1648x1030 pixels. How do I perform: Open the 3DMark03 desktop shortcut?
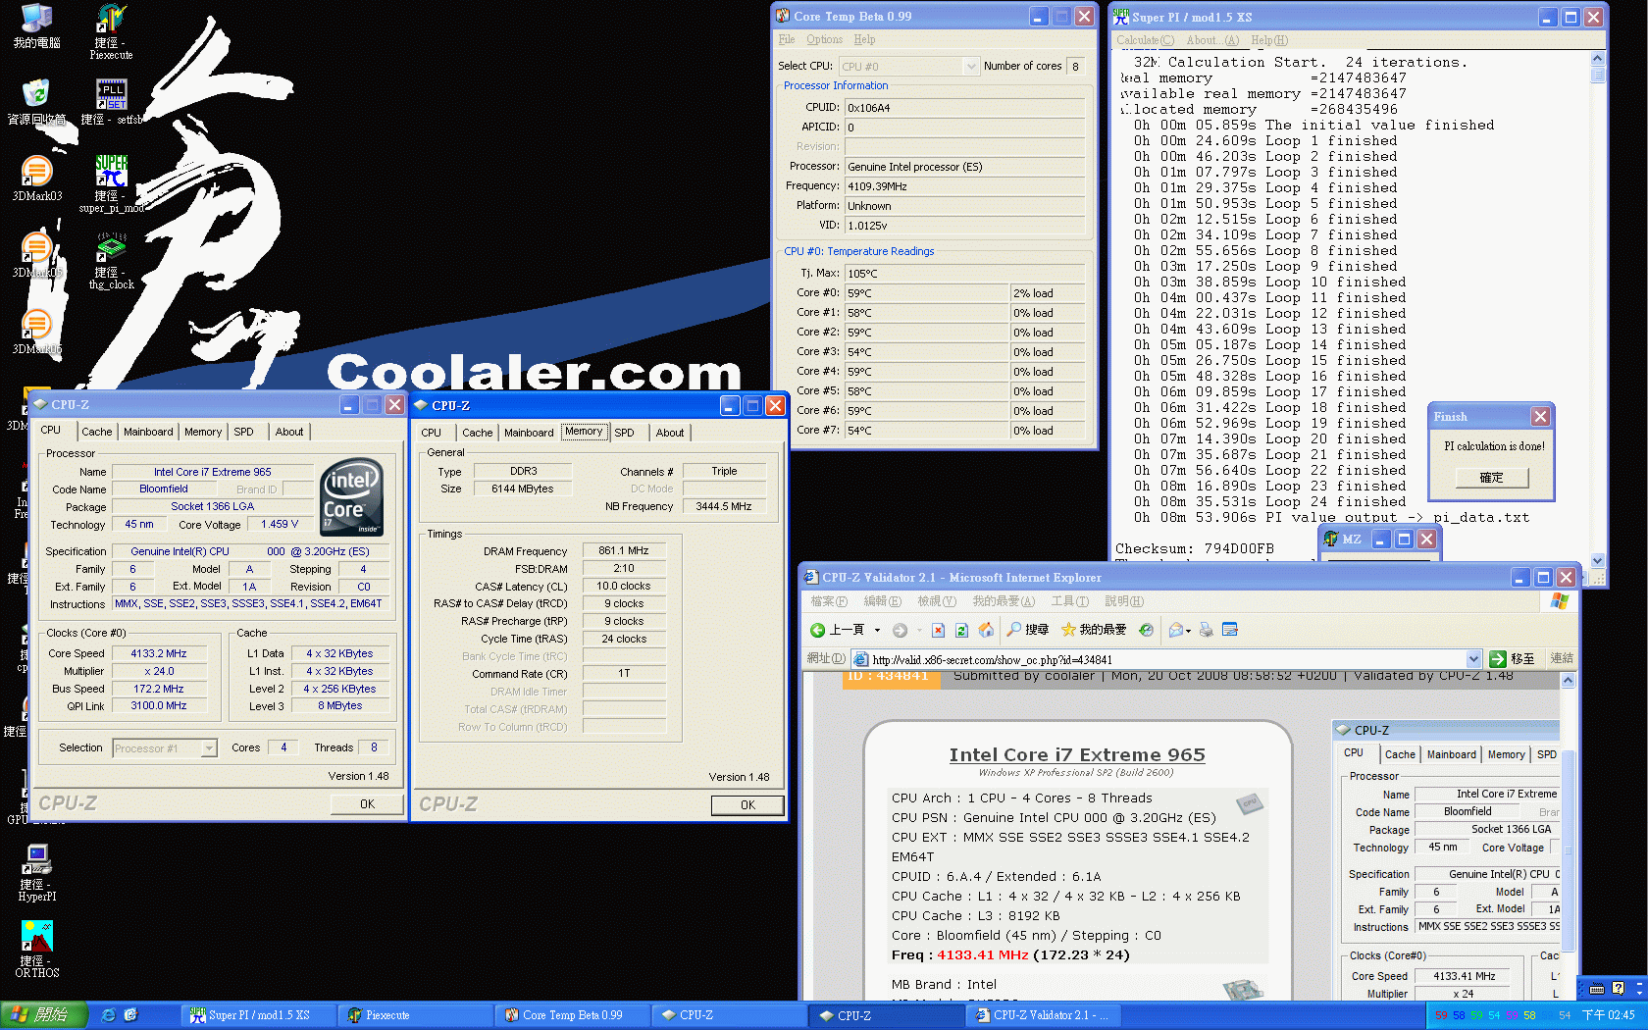point(36,179)
